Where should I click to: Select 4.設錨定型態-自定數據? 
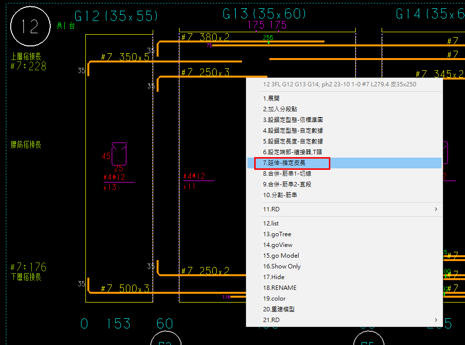pyautogui.click(x=344, y=130)
